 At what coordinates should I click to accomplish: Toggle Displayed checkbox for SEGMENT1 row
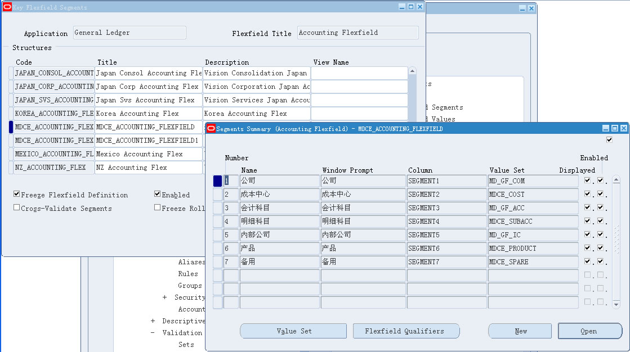[588, 180]
